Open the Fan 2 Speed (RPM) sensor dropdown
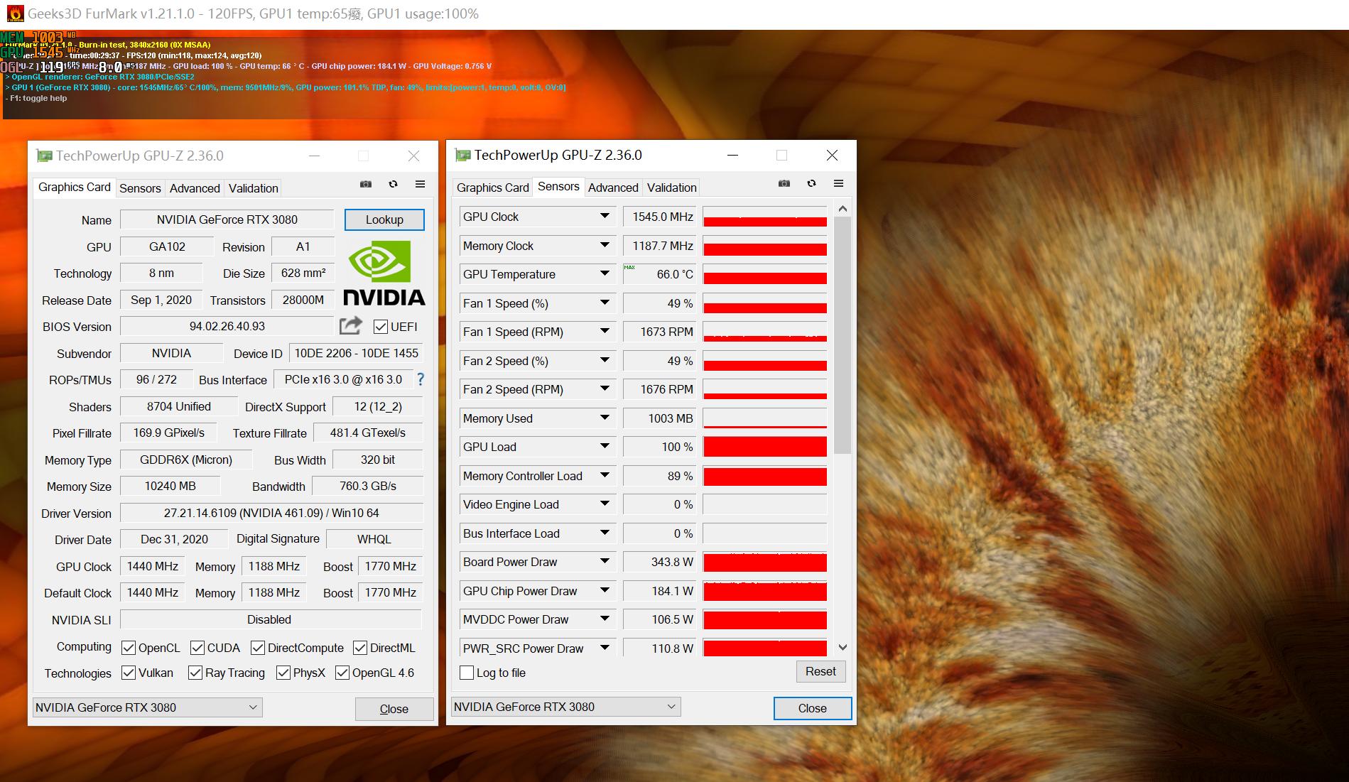Screen dimensions: 1349x782 pos(605,389)
